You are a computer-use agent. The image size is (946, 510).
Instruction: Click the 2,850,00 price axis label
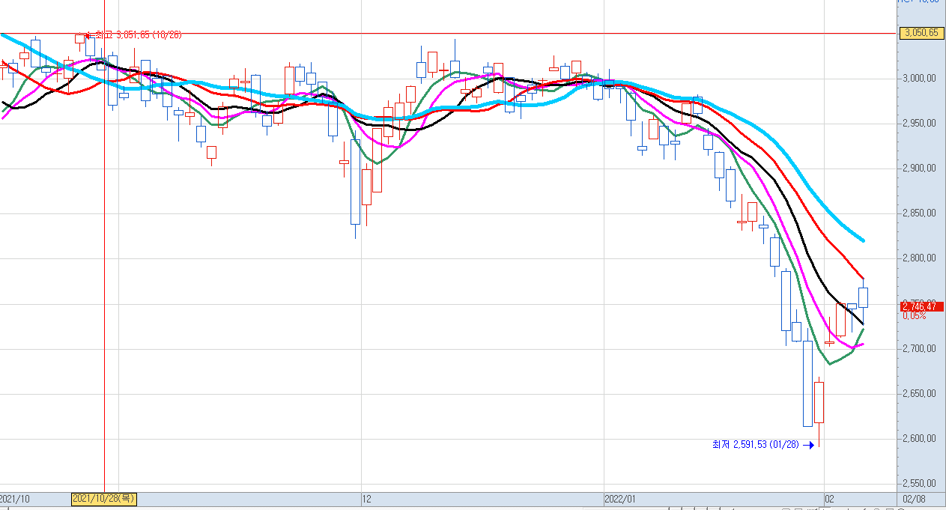[920, 213]
